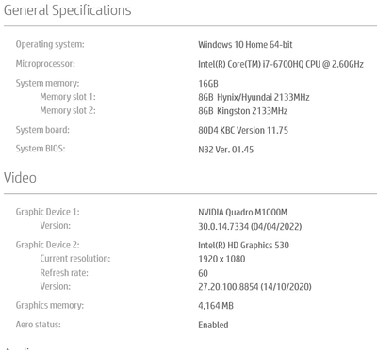Click the 80D4 KBC Version 11.75 value
The image size is (377, 350).
[243, 130]
